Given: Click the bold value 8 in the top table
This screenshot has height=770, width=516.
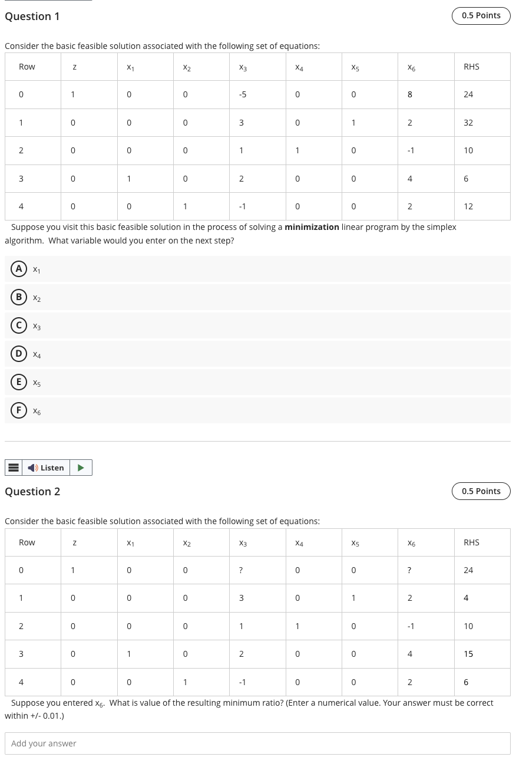Looking at the screenshot, I should [x=409, y=94].
